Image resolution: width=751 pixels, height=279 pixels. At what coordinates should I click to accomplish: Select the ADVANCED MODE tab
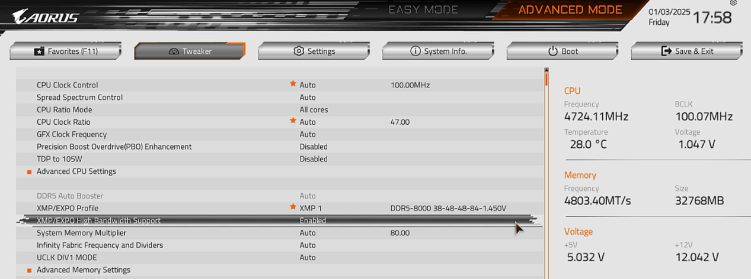[570, 10]
